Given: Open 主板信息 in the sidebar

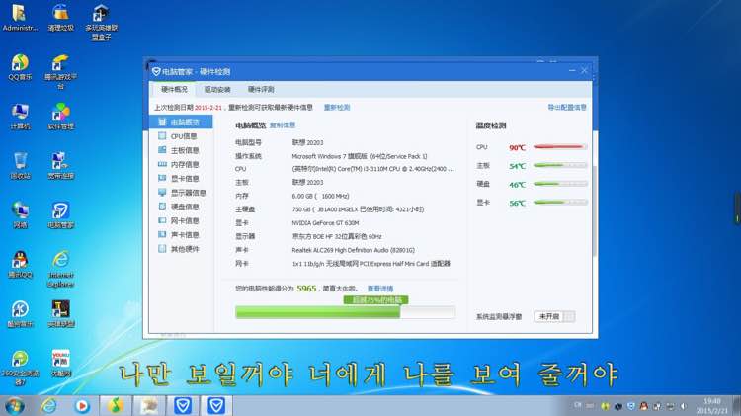Looking at the screenshot, I should point(181,150).
